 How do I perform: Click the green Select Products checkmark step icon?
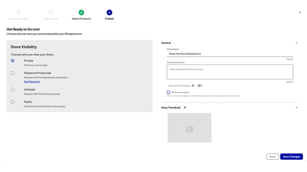click(81, 13)
